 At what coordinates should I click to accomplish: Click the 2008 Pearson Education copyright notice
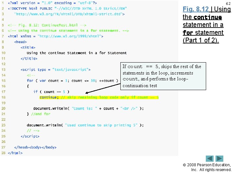207,167
